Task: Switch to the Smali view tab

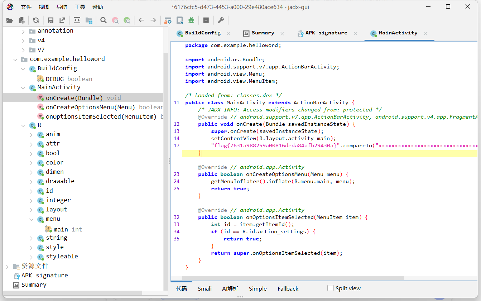Action: point(205,288)
